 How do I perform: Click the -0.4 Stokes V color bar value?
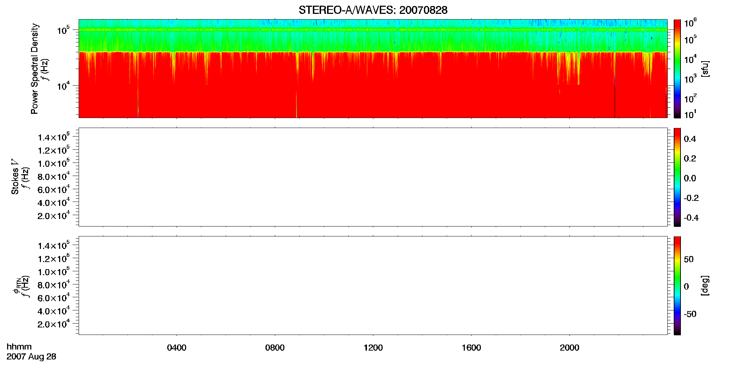(691, 218)
